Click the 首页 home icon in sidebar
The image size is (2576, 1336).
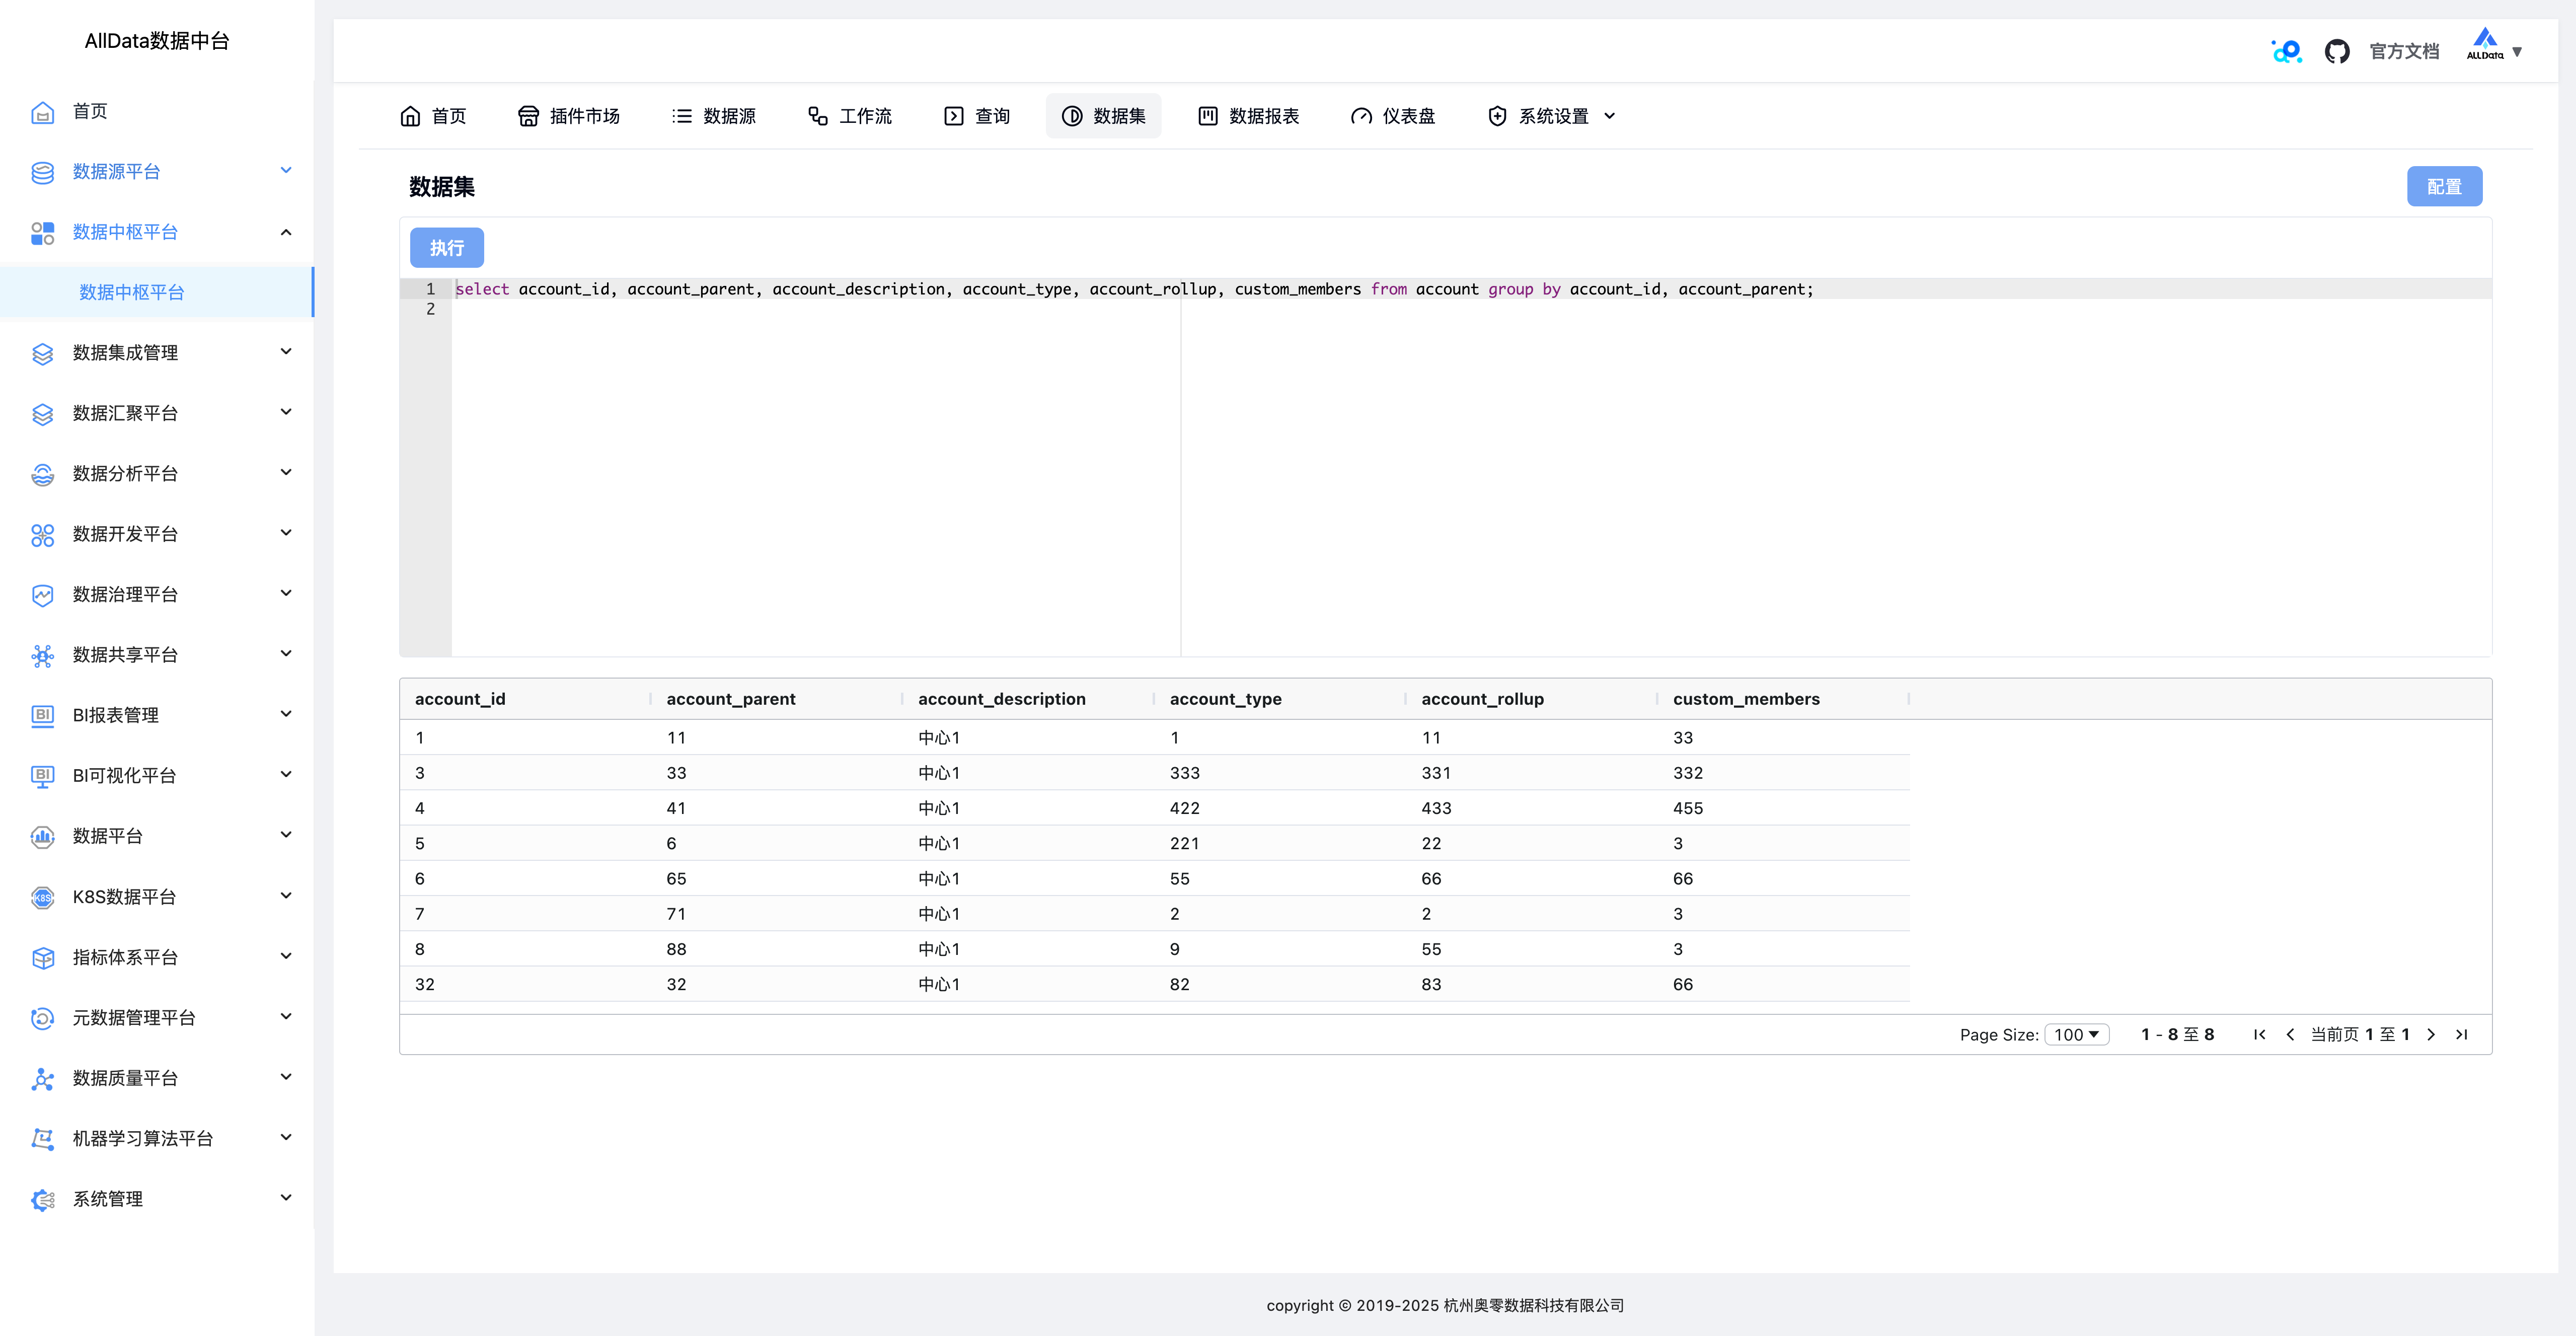coord(42,112)
